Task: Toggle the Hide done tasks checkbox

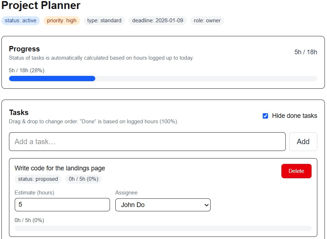Action: click(266, 116)
